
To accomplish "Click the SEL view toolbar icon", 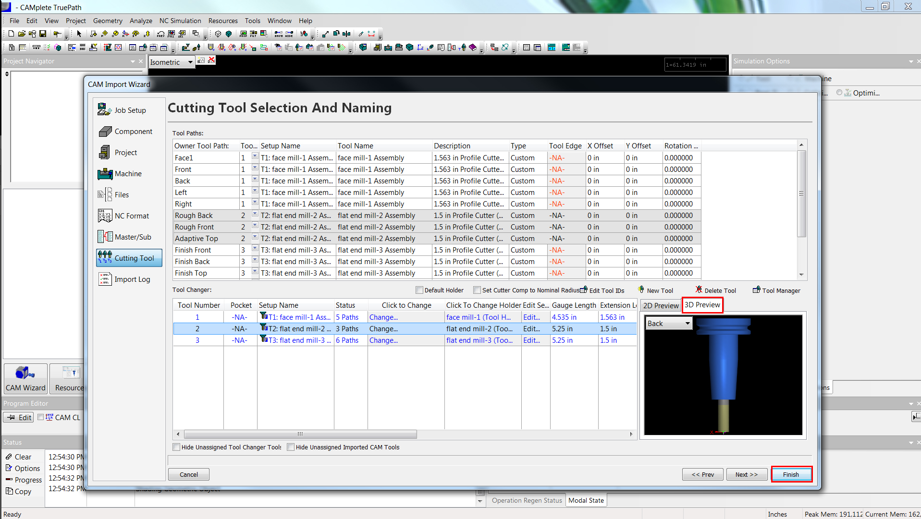I will pyautogui.click(x=182, y=34).
